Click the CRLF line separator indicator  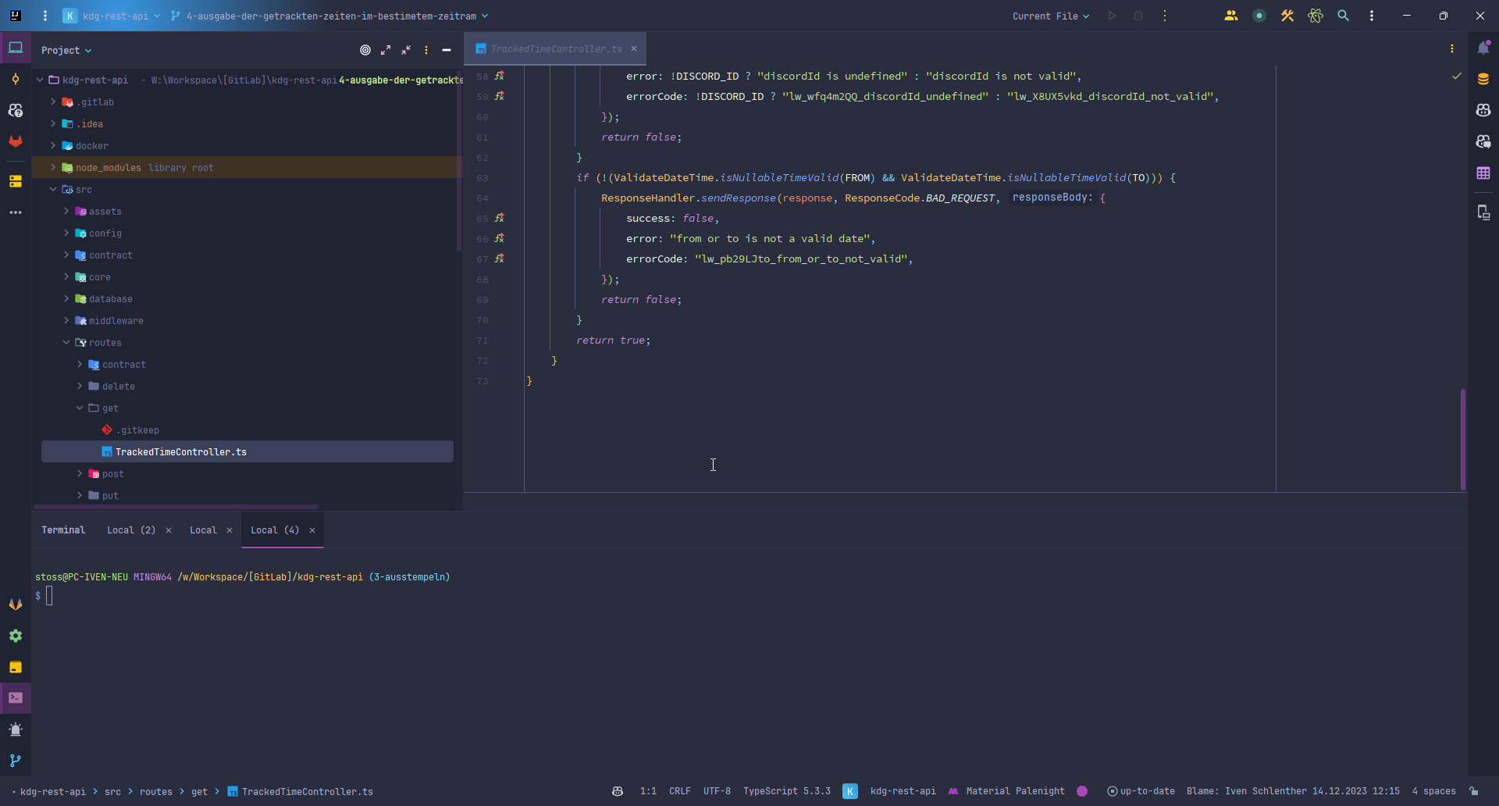tap(679, 791)
